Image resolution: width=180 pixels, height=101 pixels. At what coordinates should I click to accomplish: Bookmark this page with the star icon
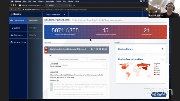(x=142, y=9)
